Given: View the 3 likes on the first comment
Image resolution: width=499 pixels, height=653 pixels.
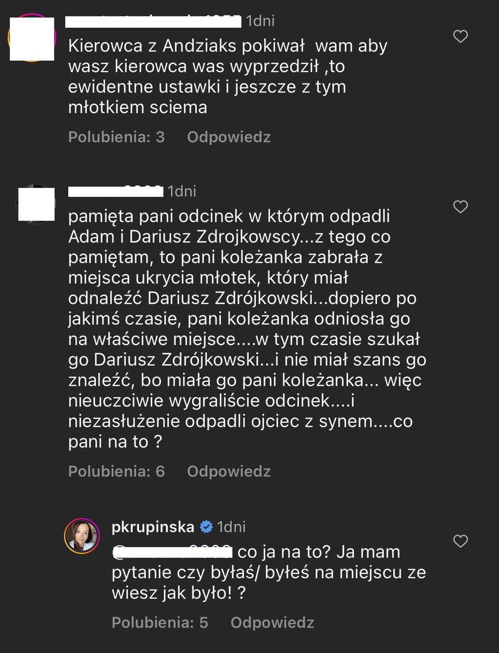Looking at the screenshot, I should [x=116, y=137].
